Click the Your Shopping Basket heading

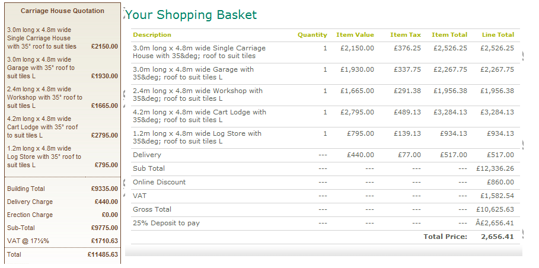(191, 15)
